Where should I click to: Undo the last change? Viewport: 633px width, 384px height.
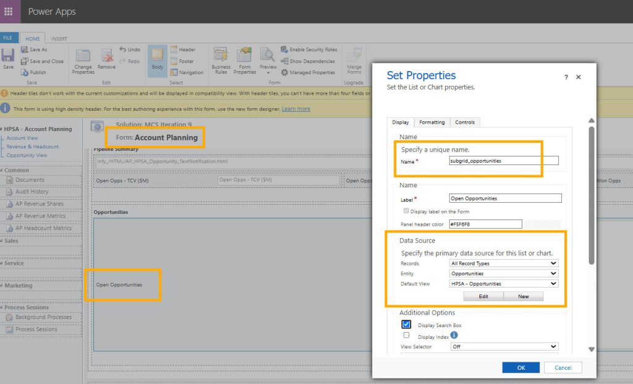click(x=130, y=49)
